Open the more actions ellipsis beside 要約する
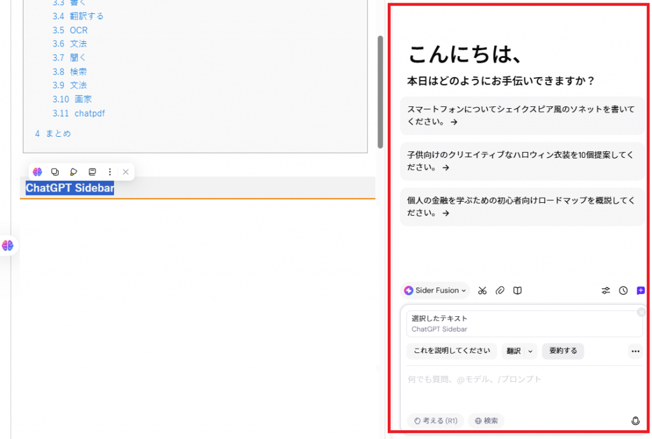 635,351
